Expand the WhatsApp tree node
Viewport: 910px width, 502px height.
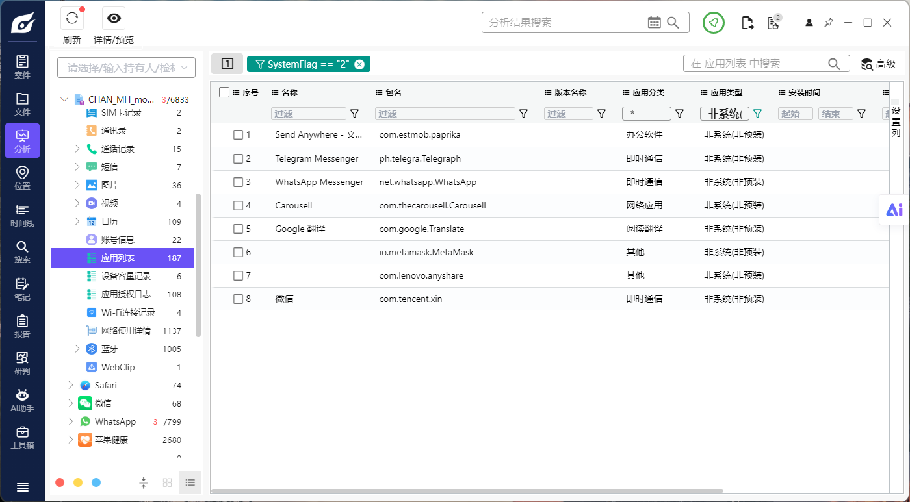(71, 421)
